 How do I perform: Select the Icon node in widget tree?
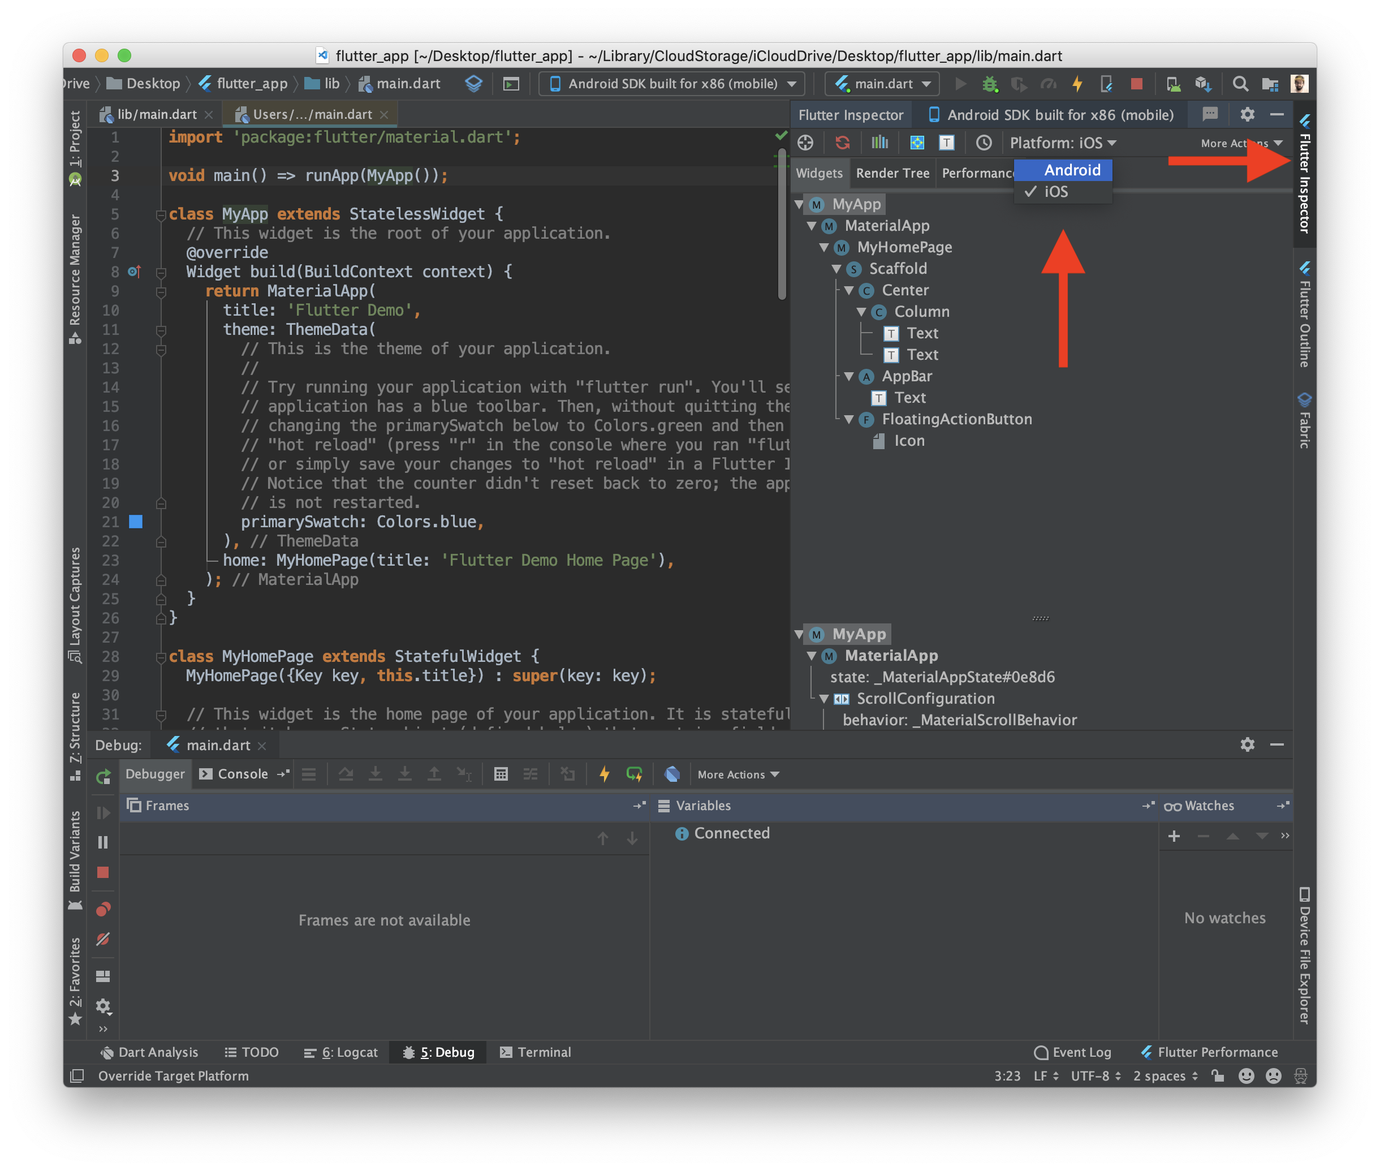[x=909, y=441]
